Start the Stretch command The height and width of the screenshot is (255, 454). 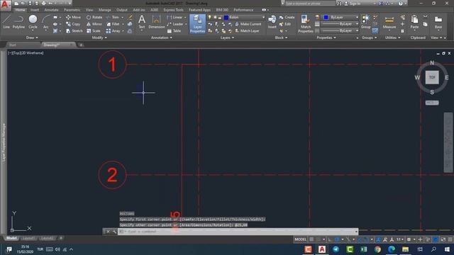74,31
